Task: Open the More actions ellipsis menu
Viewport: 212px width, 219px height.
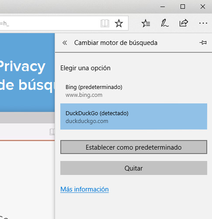Action: pyautogui.click(x=203, y=23)
